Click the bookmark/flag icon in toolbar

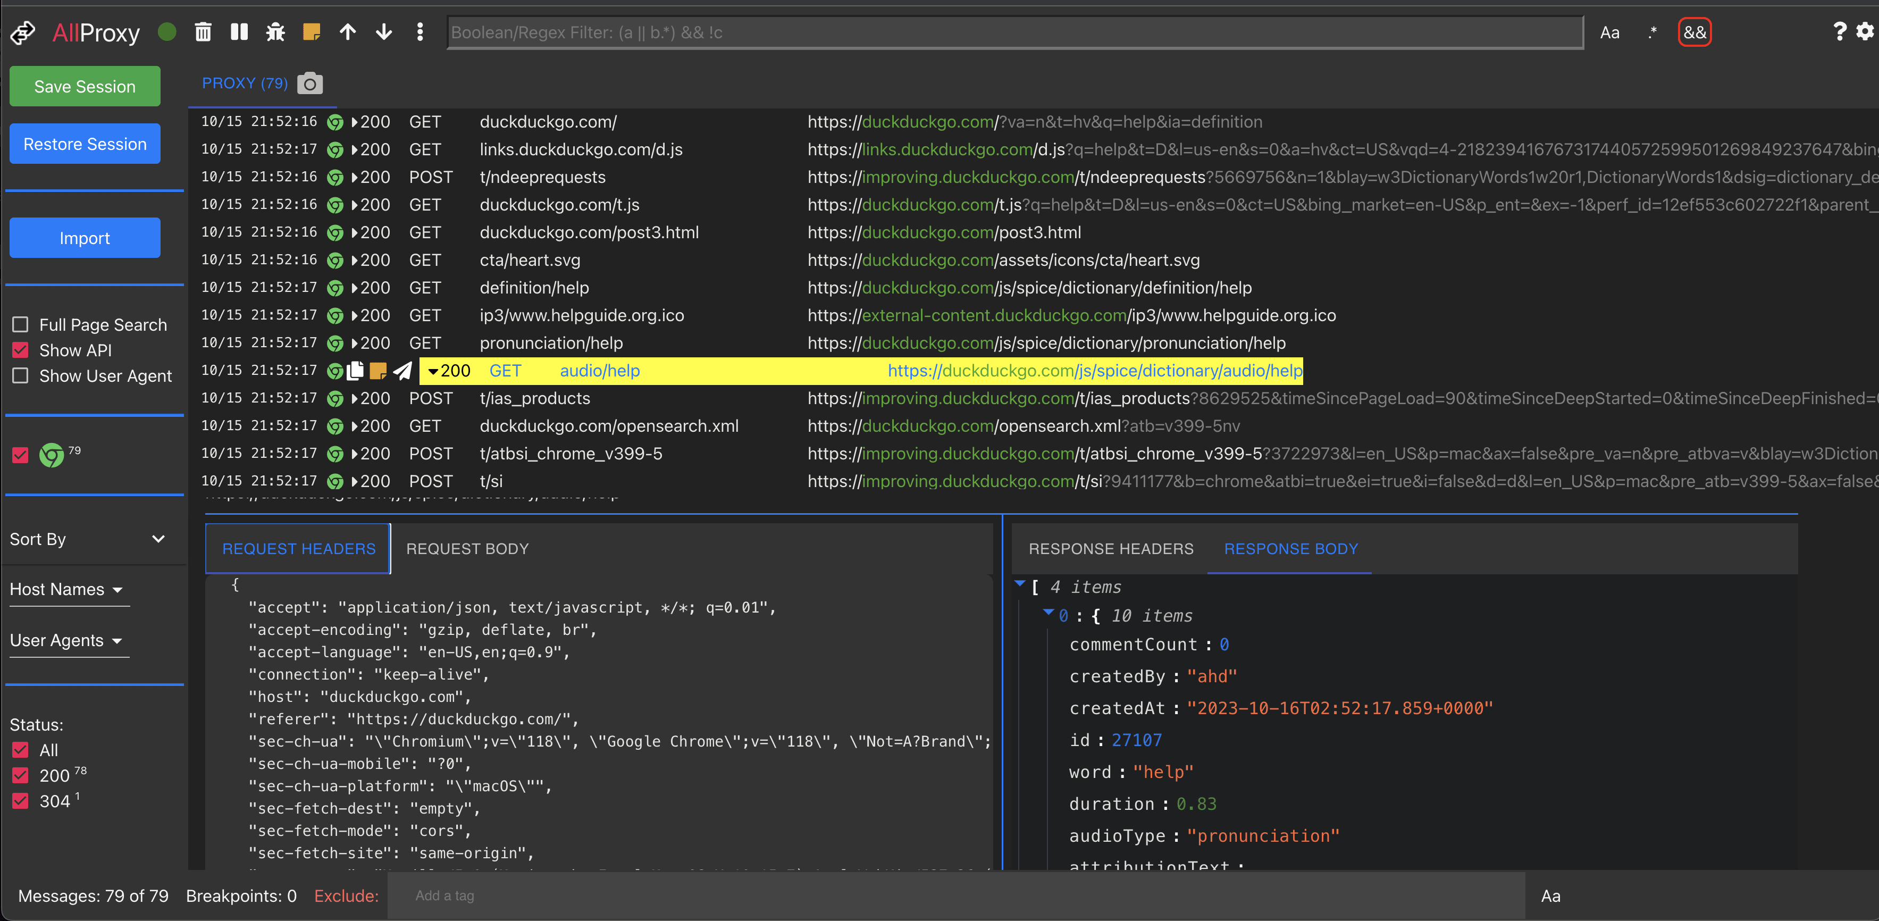pyautogui.click(x=311, y=31)
